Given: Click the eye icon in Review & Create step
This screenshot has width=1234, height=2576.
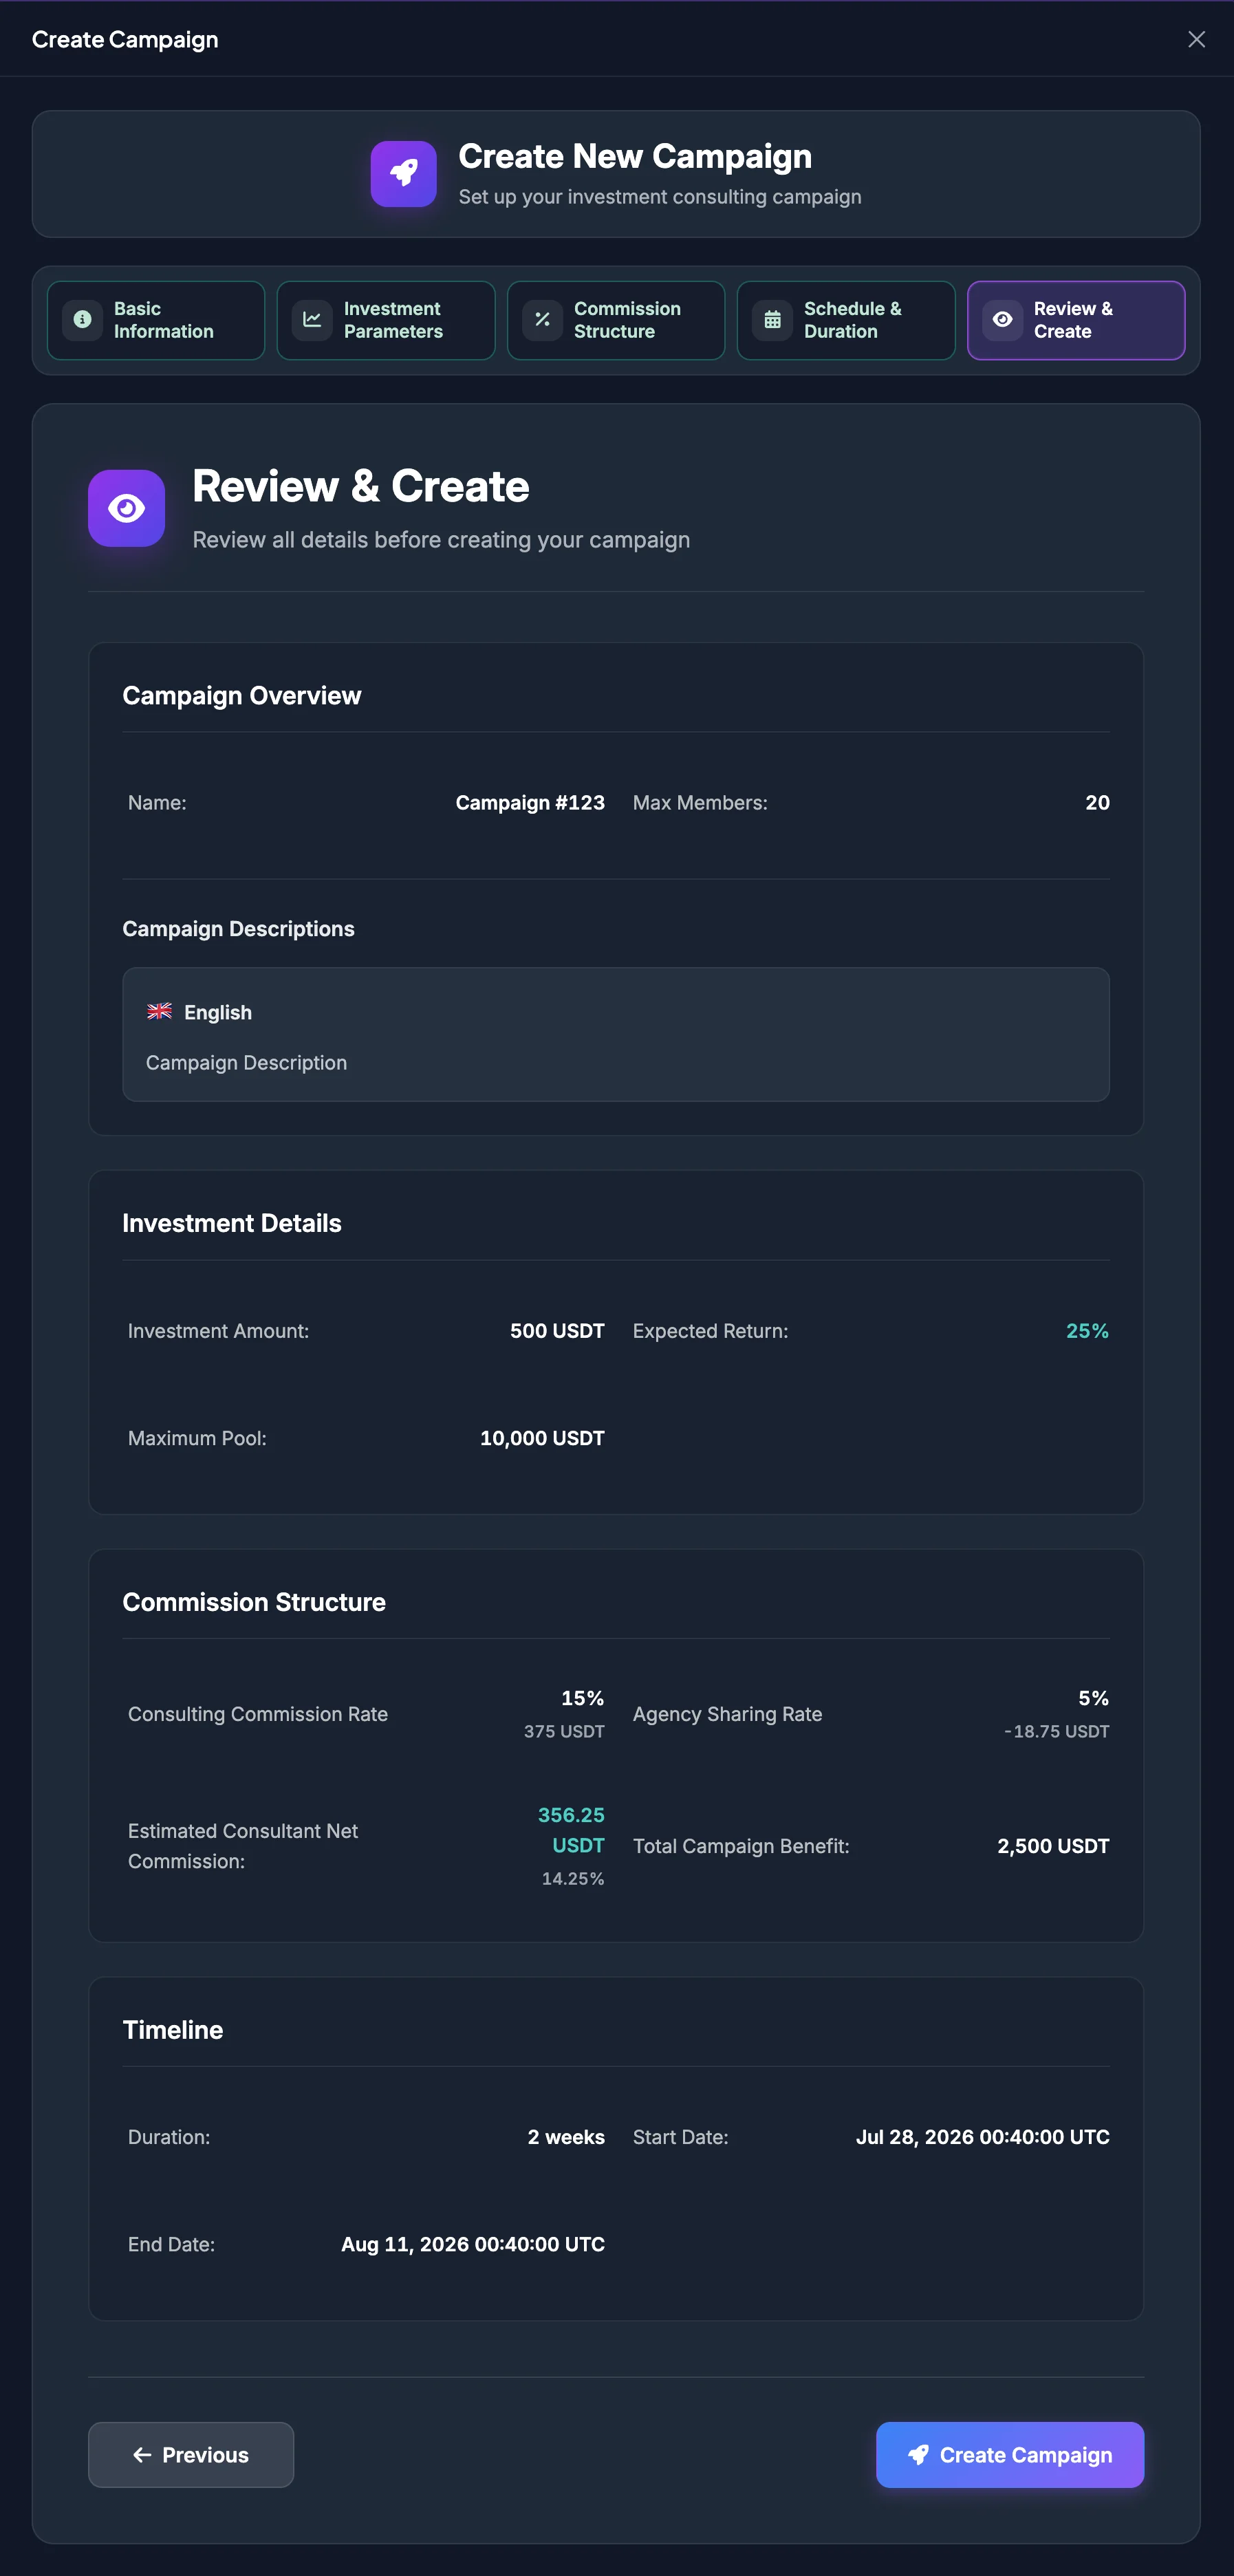Looking at the screenshot, I should click(x=1002, y=320).
